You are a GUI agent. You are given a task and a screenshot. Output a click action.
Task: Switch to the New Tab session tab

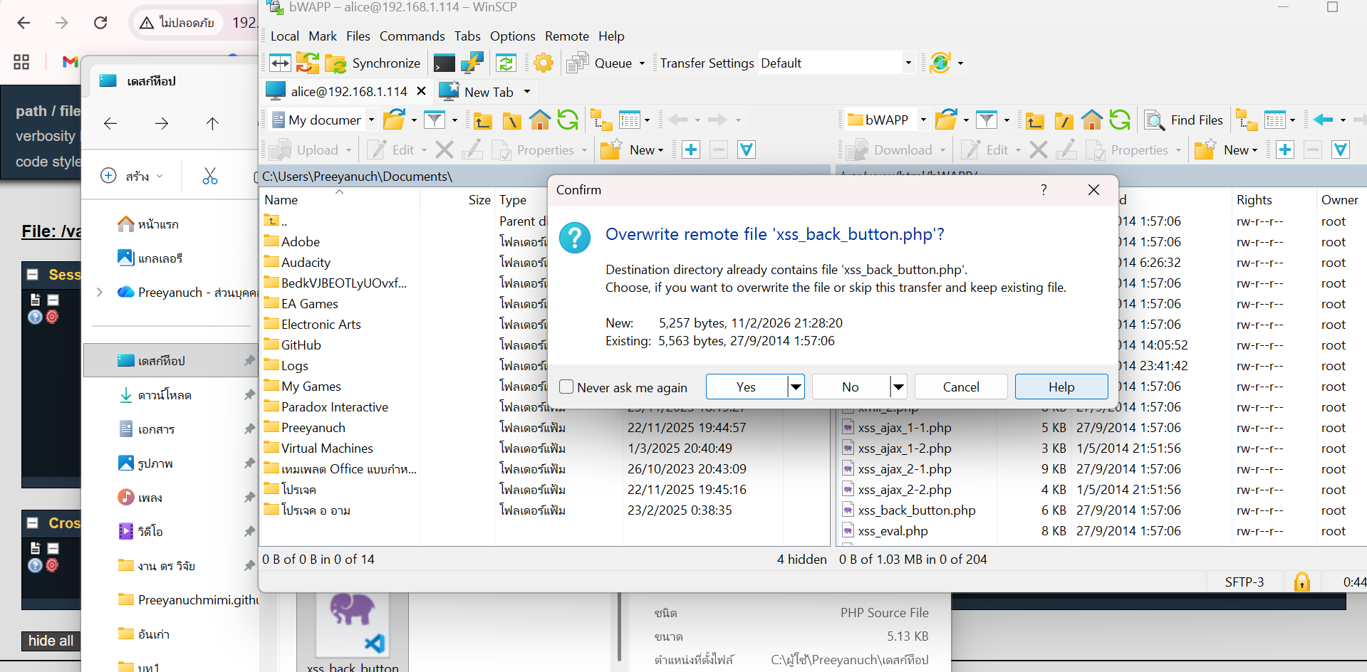487,92
